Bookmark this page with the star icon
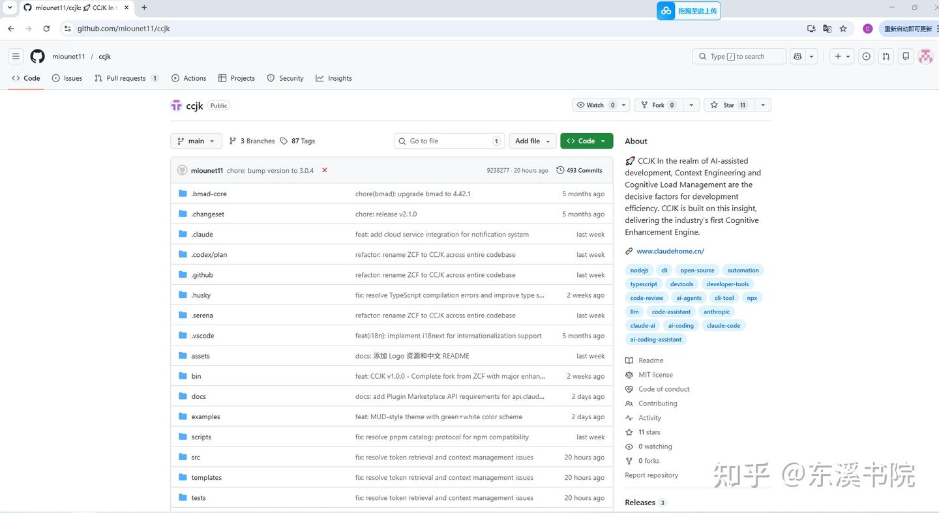The width and height of the screenshot is (939, 513). (x=843, y=29)
